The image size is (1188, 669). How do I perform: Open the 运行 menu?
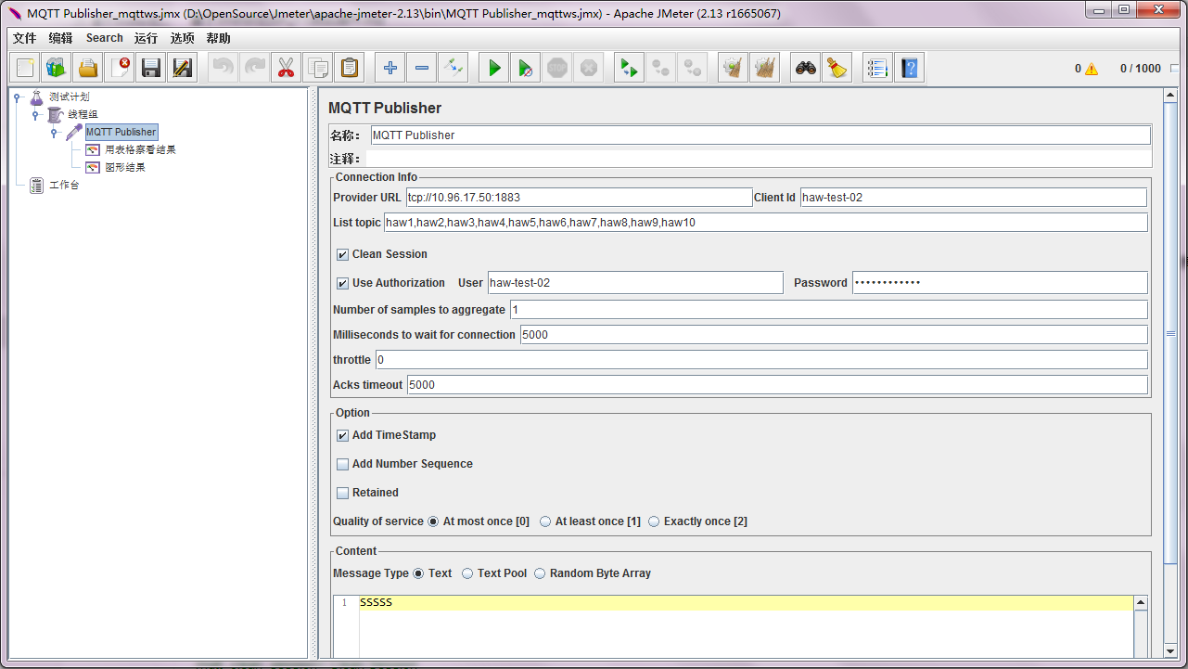[x=146, y=38]
